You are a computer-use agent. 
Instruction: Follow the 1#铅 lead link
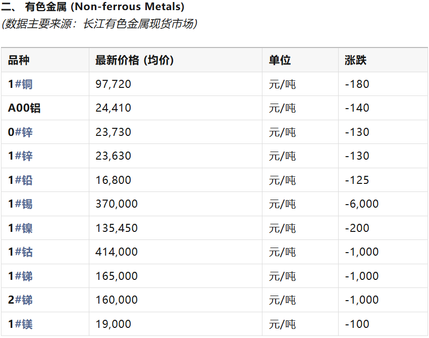point(21,180)
